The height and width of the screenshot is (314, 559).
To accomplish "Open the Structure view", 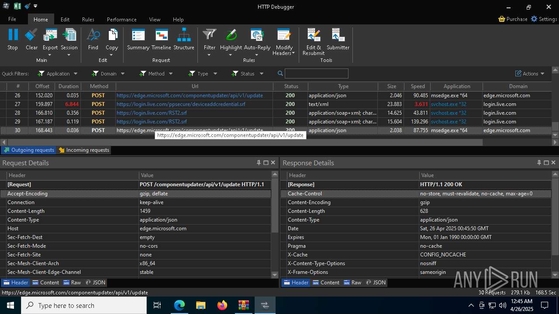I will 184,39.
